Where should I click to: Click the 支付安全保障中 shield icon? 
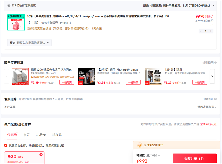(140, 145)
